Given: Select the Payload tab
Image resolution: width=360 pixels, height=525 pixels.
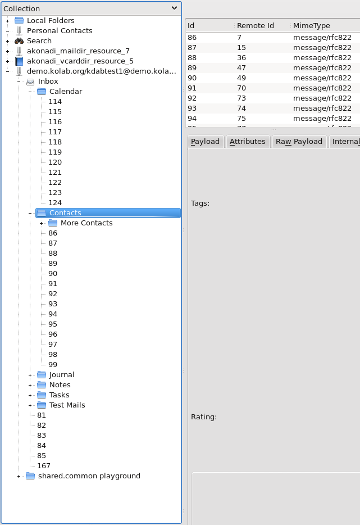Looking at the screenshot, I should (205, 142).
